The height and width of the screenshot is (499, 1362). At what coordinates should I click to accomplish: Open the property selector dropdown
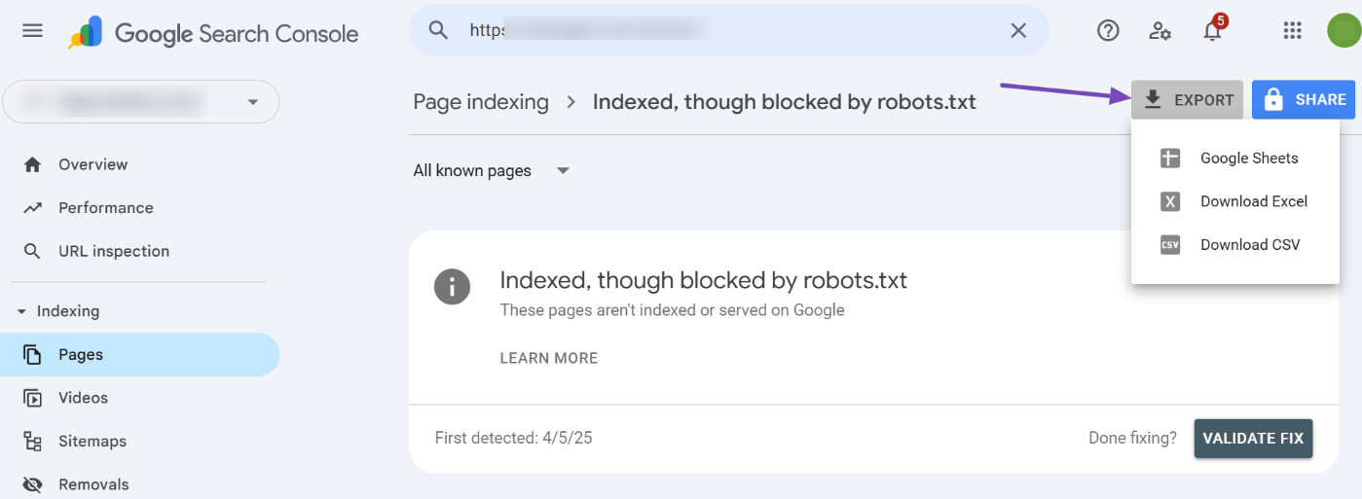(141, 101)
